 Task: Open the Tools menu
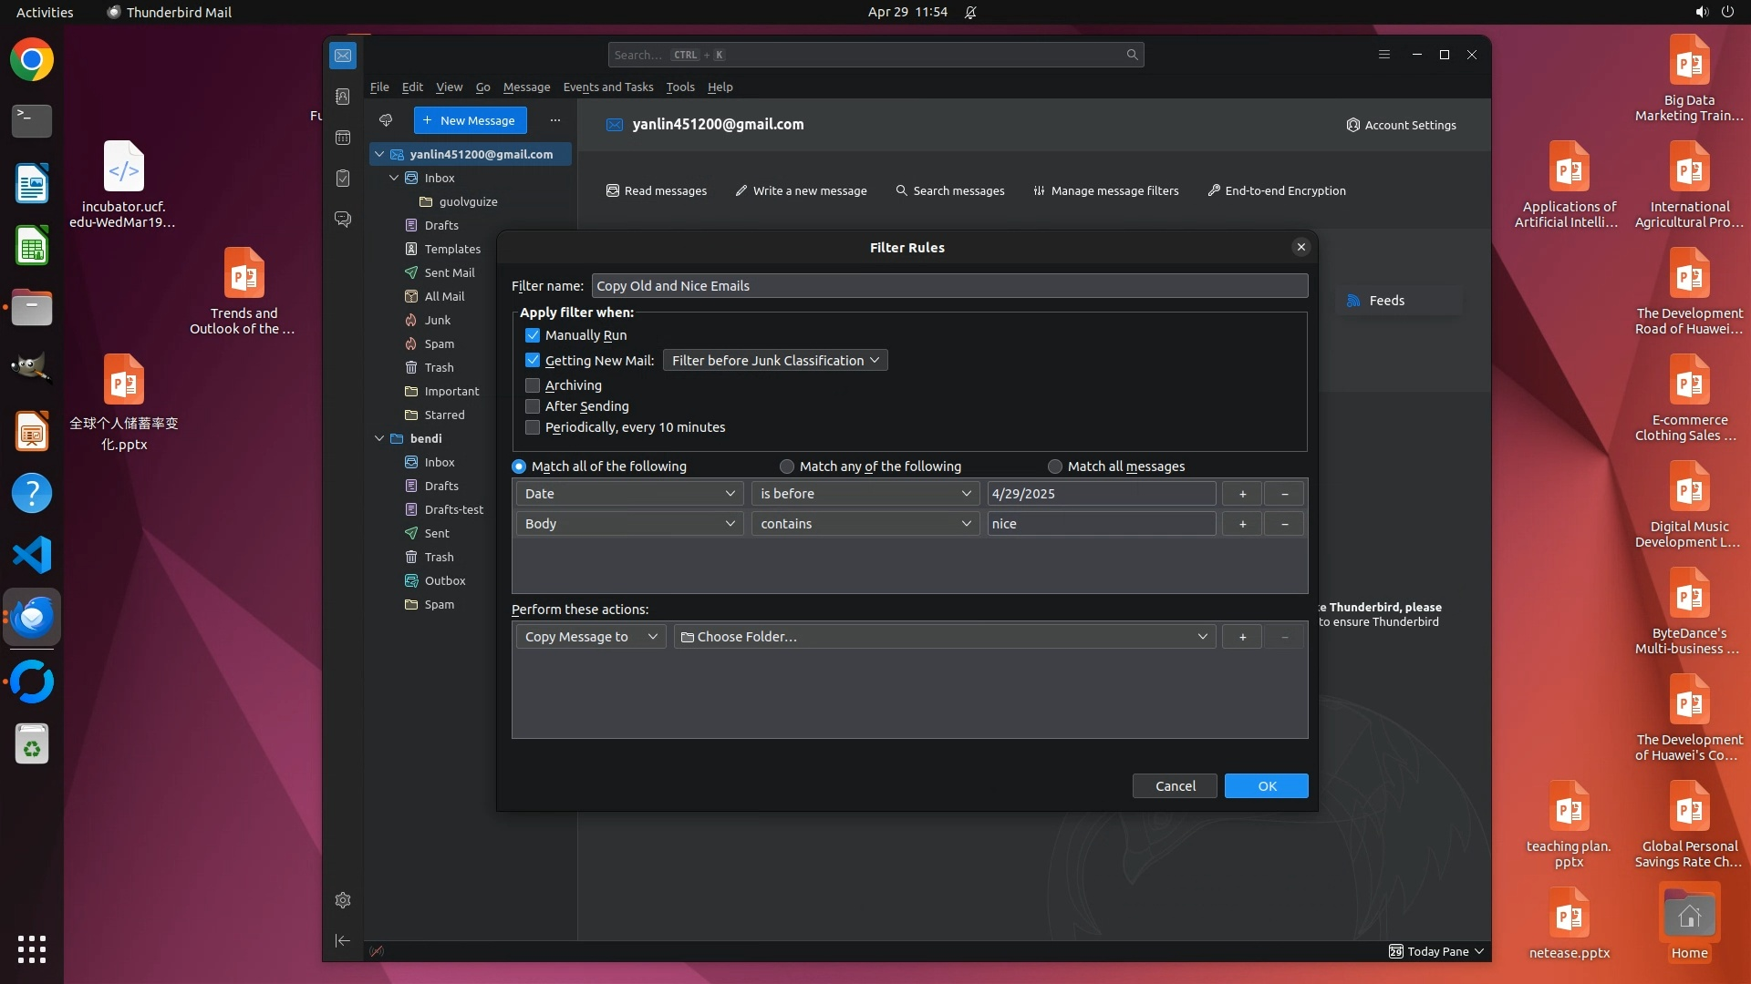pos(679,87)
